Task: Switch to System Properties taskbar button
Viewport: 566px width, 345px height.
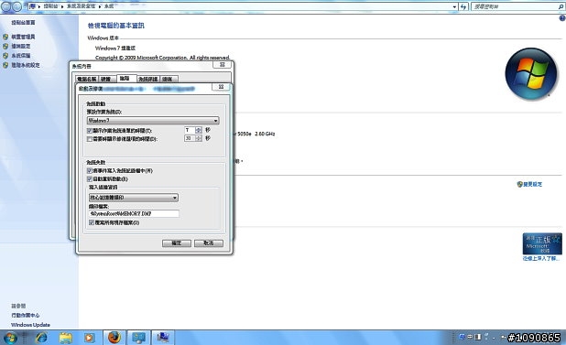Action: click(163, 338)
